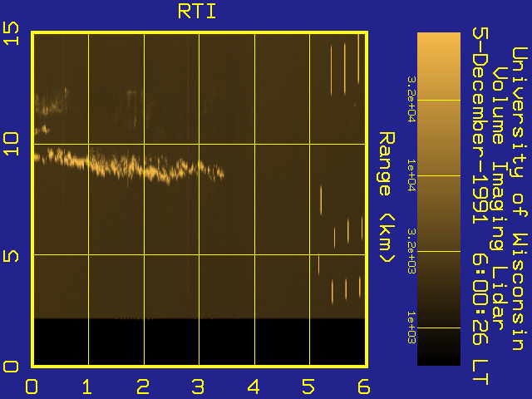Viewport: 532px width, 399px height.
Task: Click the x-axis tick label 4
Action: [x=254, y=386]
